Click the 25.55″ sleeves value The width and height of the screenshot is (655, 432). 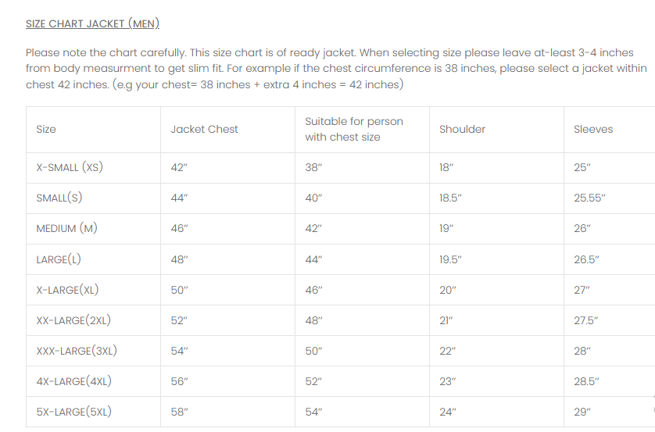coord(589,198)
